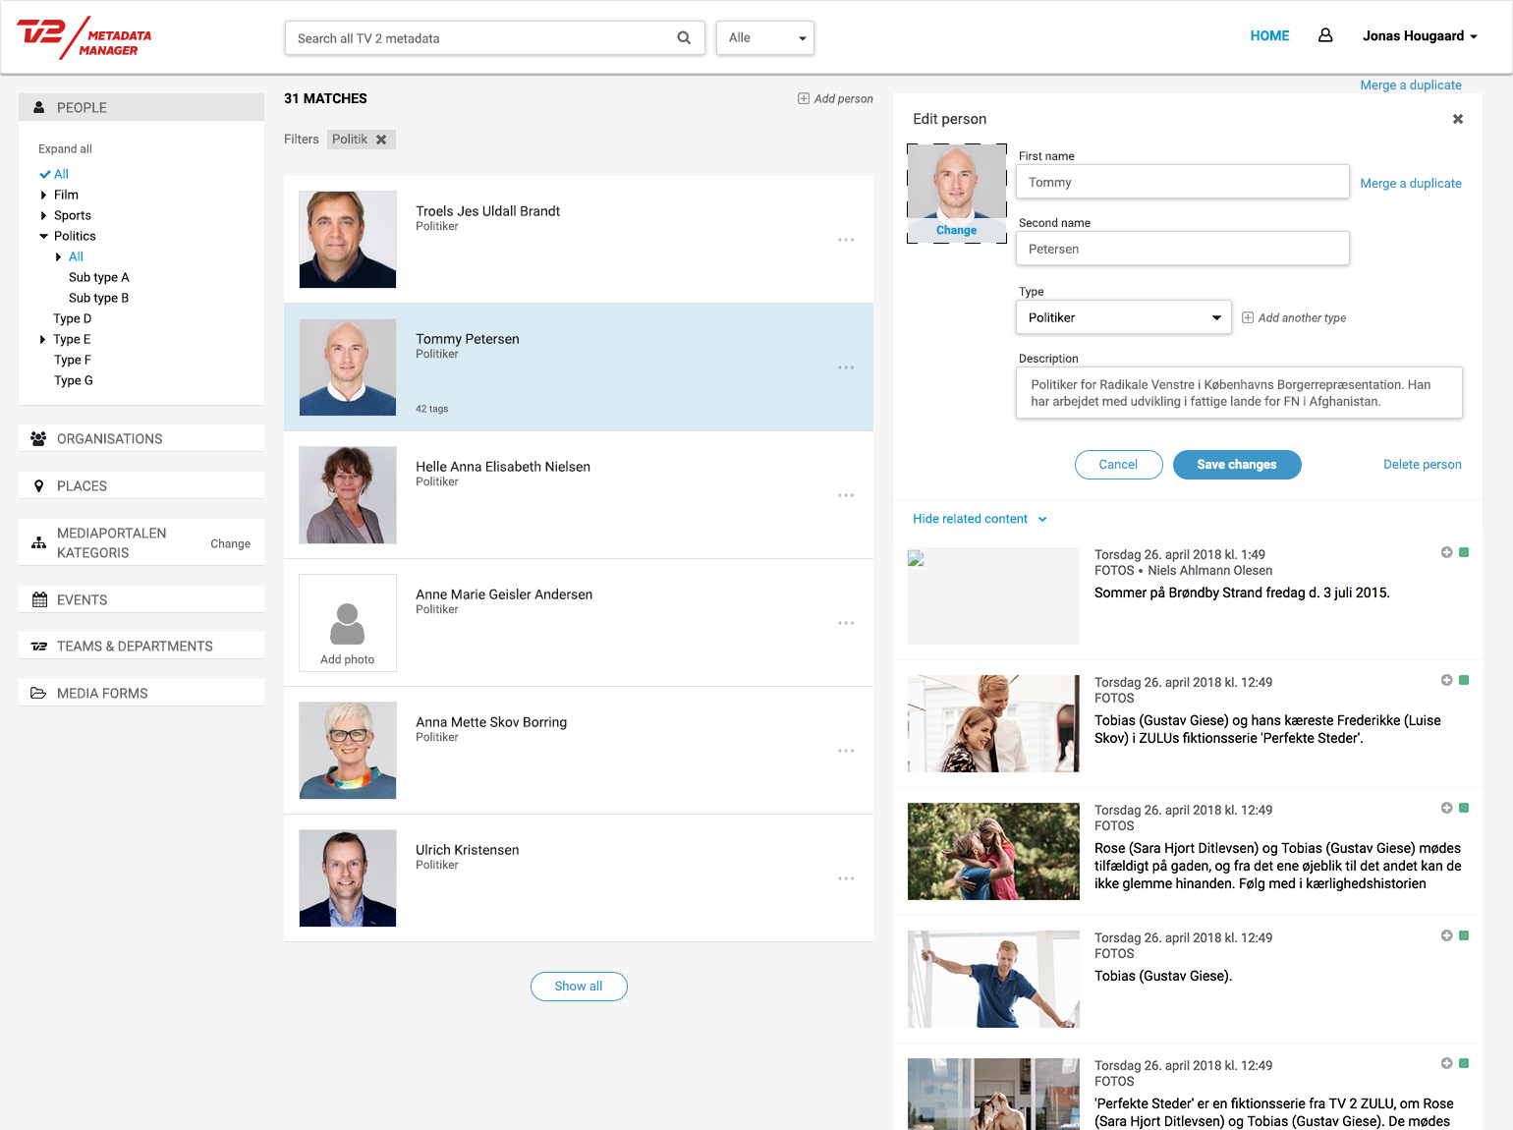Open options menu for Helle Anna Elisabeth Nielsen

846,495
